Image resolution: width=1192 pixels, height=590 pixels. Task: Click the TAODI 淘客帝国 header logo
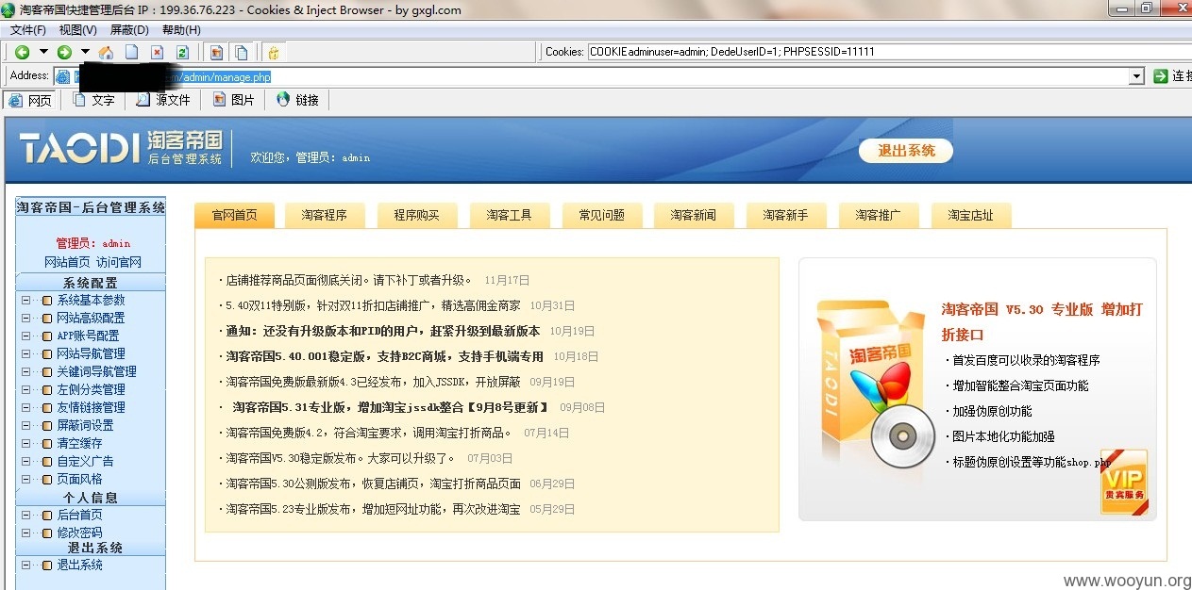pyautogui.click(x=121, y=148)
